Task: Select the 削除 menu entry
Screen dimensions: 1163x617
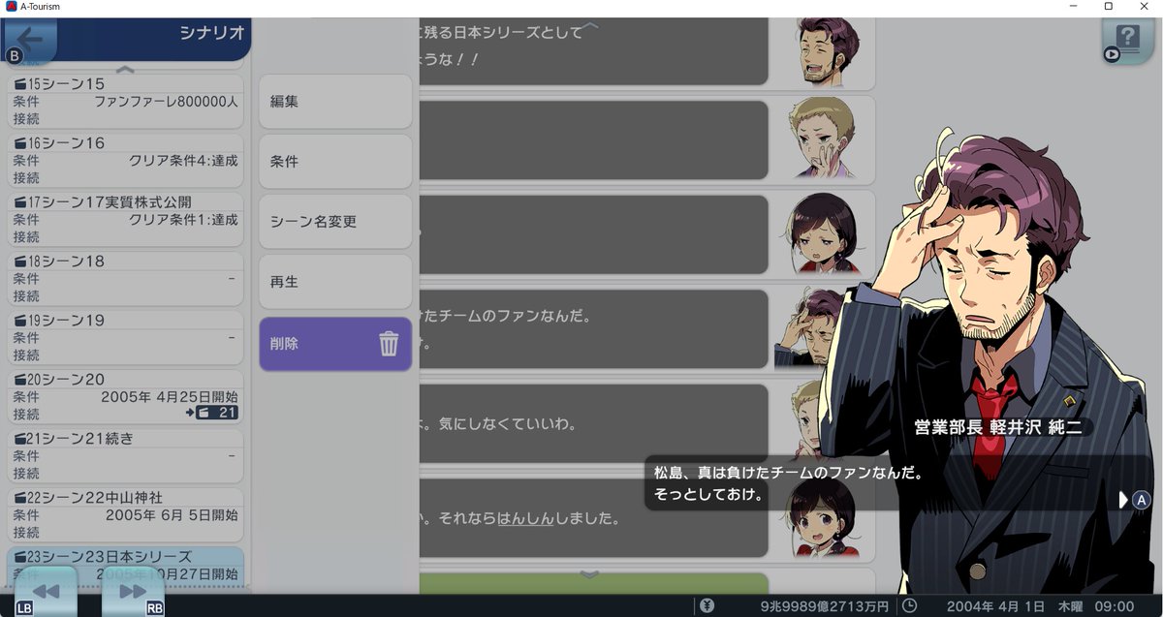Action: click(x=335, y=344)
